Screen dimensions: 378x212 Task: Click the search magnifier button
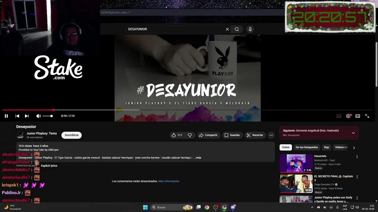[x=237, y=29]
